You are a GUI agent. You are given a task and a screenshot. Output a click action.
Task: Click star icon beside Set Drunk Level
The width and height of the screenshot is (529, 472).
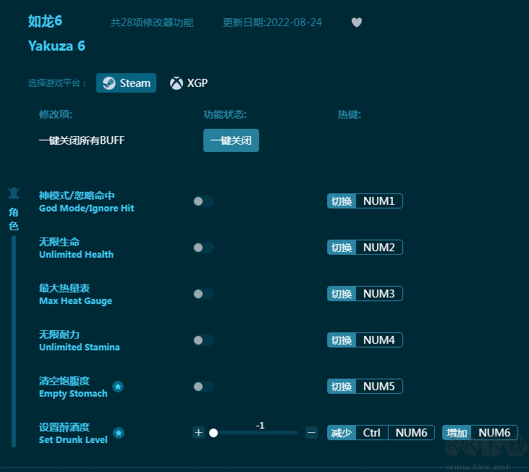119,433
